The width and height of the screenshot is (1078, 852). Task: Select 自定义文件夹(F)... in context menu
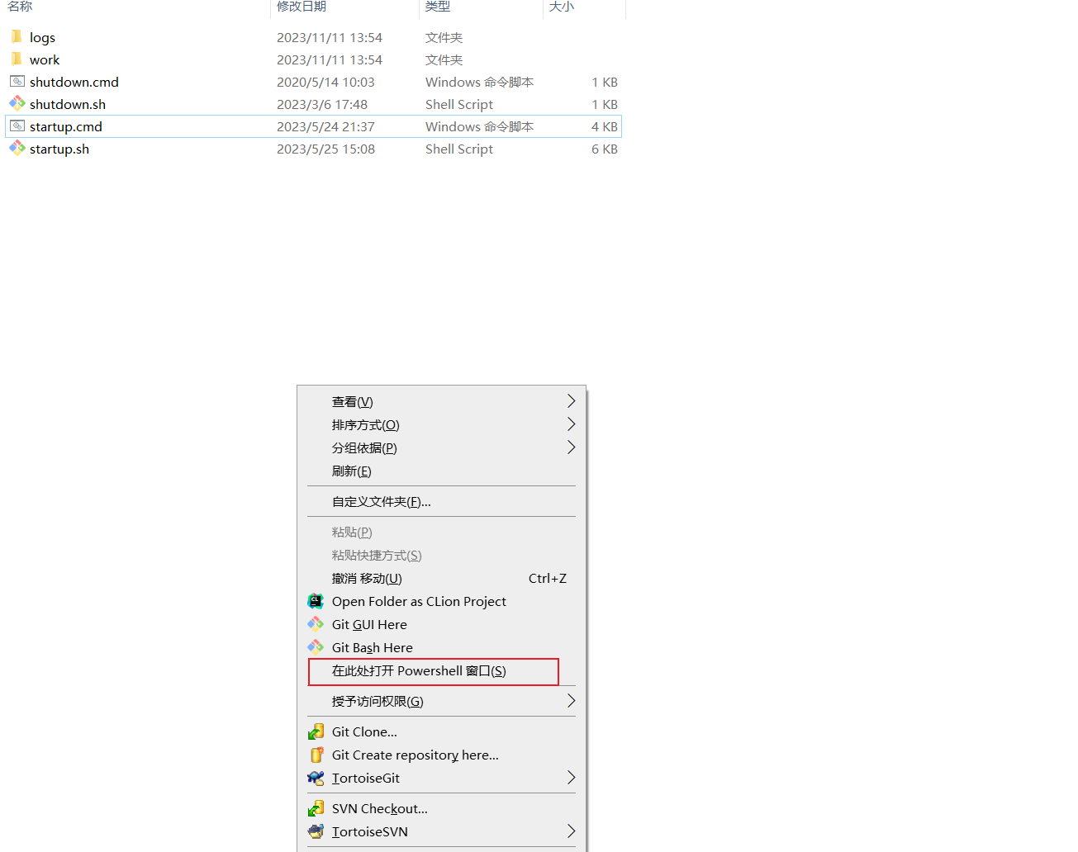click(x=441, y=501)
